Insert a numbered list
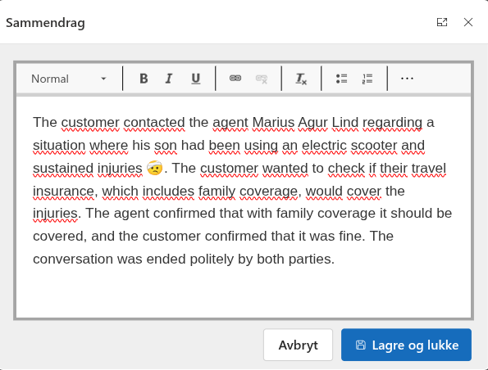Viewport: 488px width, 370px height. tap(367, 79)
